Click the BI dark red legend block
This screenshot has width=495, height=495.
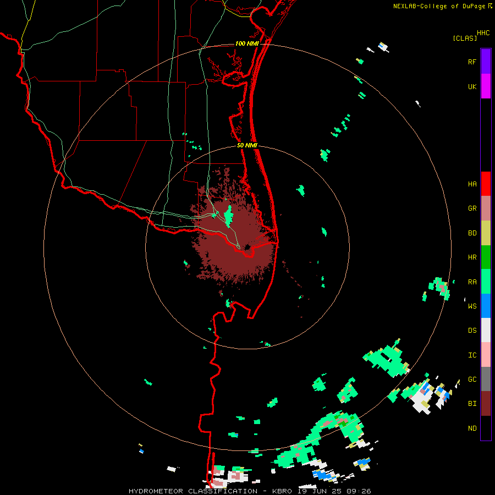pos(486,404)
